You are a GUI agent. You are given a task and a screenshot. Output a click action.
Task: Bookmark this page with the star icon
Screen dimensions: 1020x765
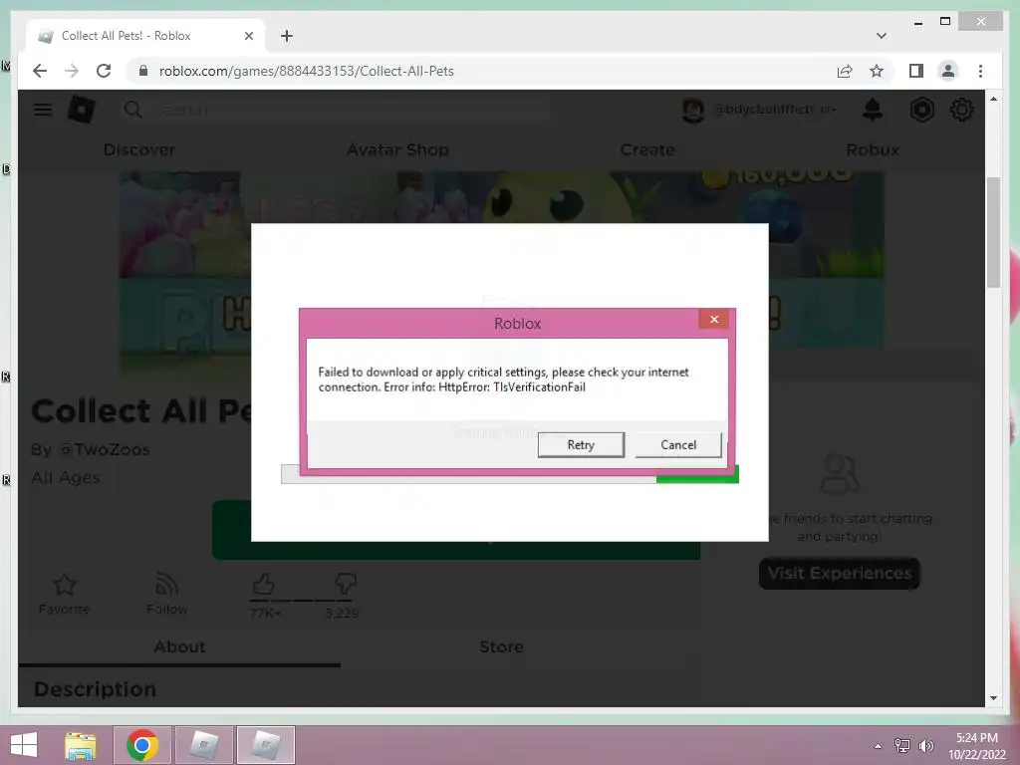pyautogui.click(x=877, y=71)
